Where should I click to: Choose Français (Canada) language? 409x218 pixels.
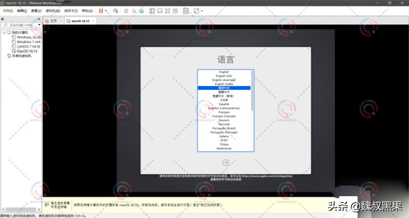click(224, 116)
